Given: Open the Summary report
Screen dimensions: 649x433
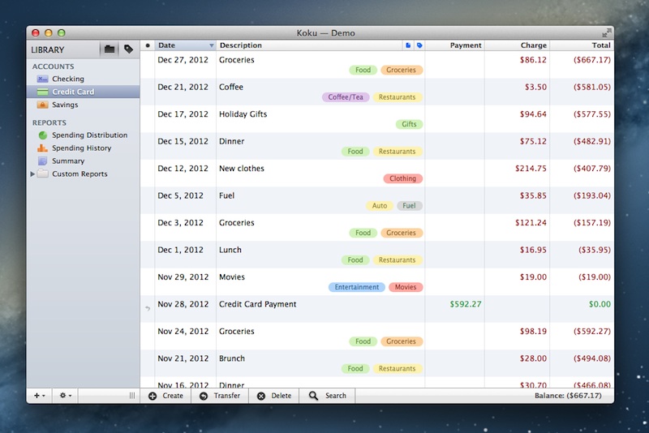Looking at the screenshot, I should (68, 161).
